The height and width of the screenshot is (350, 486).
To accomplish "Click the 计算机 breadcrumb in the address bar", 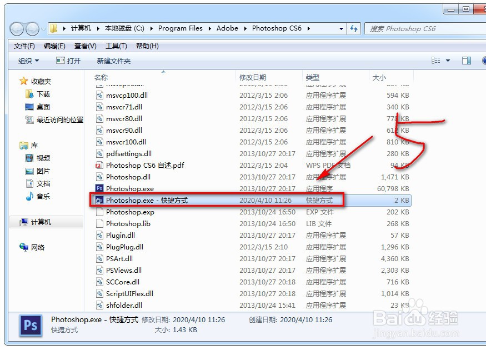I will pos(81,28).
